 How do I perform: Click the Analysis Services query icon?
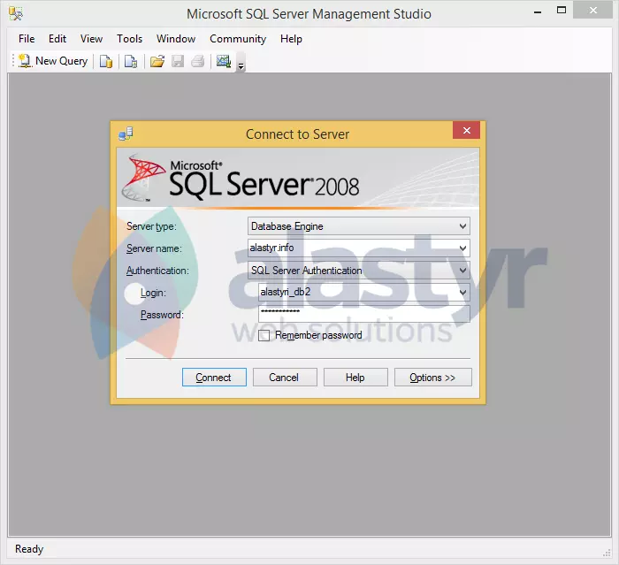(x=131, y=62)
